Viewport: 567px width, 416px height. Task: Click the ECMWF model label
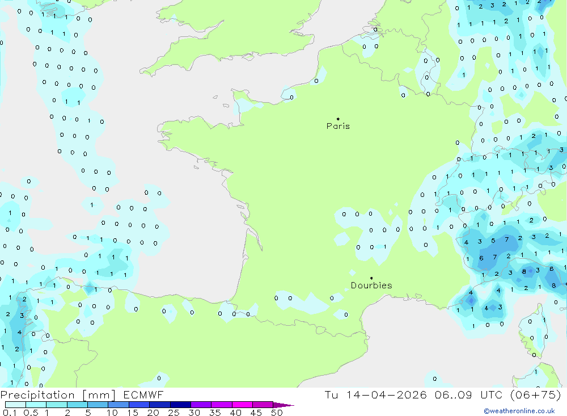143,394
